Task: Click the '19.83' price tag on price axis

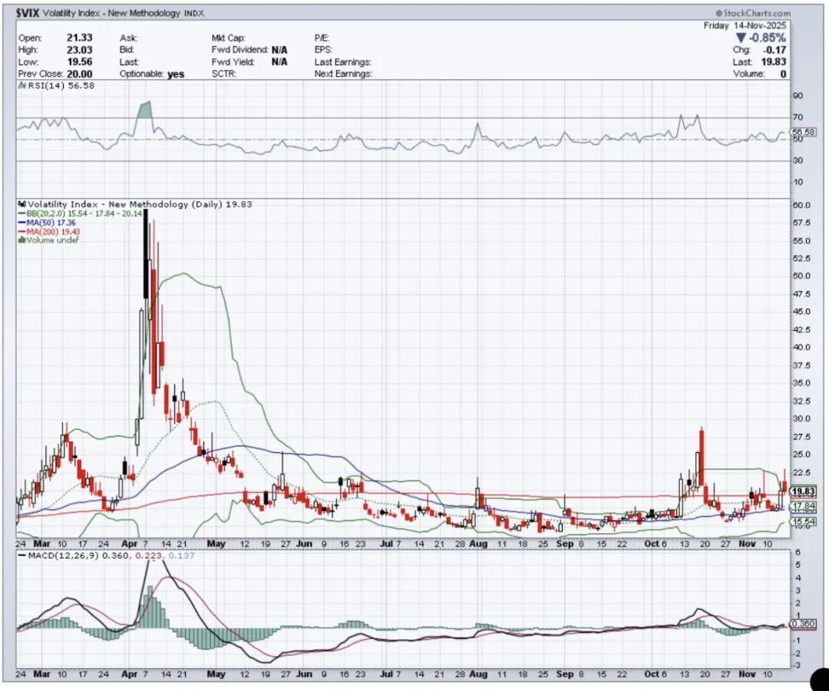Action: (x=803, y=491)
